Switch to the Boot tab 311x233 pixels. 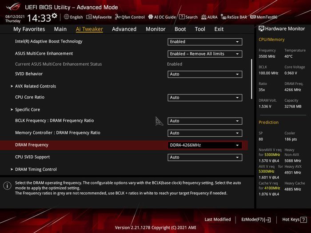pos(180,29)
